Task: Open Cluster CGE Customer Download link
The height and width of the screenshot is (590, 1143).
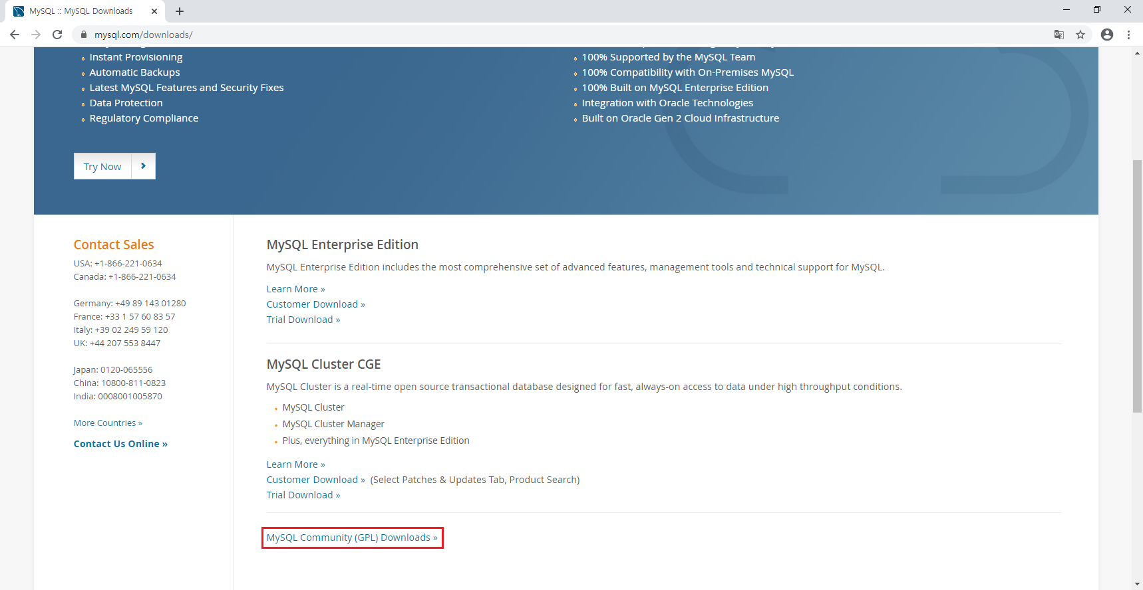Action: (316, 480)
